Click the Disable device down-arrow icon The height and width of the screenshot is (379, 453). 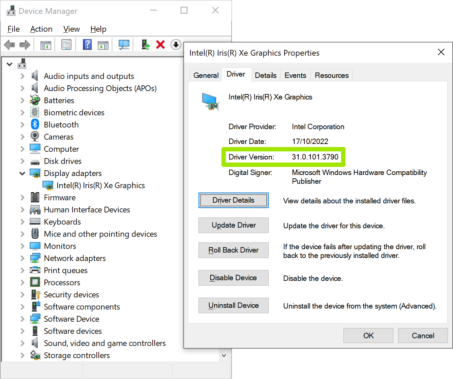(x=176, y=45)
